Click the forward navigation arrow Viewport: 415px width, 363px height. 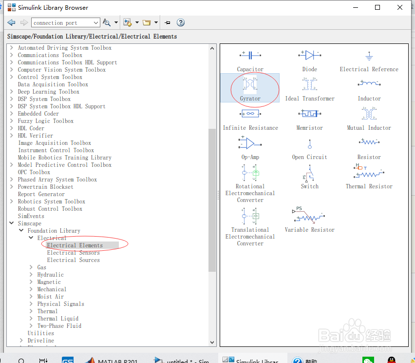(24, 22)
